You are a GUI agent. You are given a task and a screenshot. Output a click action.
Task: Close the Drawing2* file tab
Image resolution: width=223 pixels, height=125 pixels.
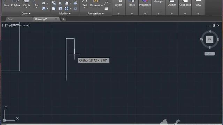(56, 19)
